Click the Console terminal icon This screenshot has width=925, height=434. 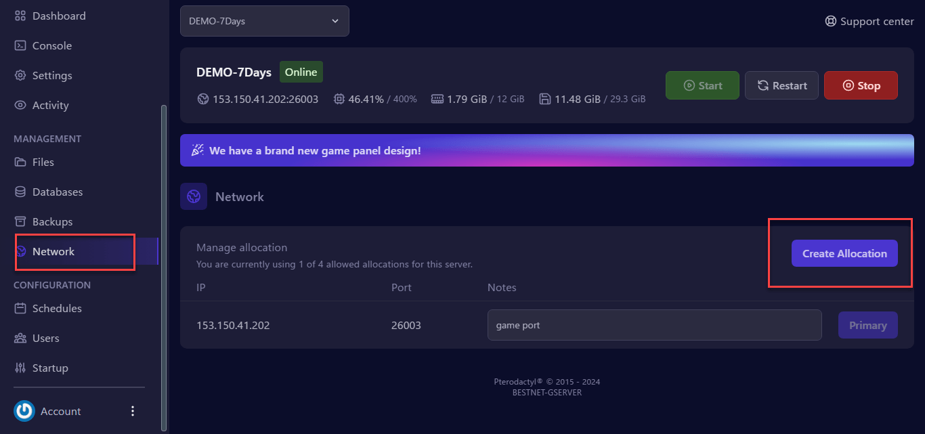[x=20, y=45]
